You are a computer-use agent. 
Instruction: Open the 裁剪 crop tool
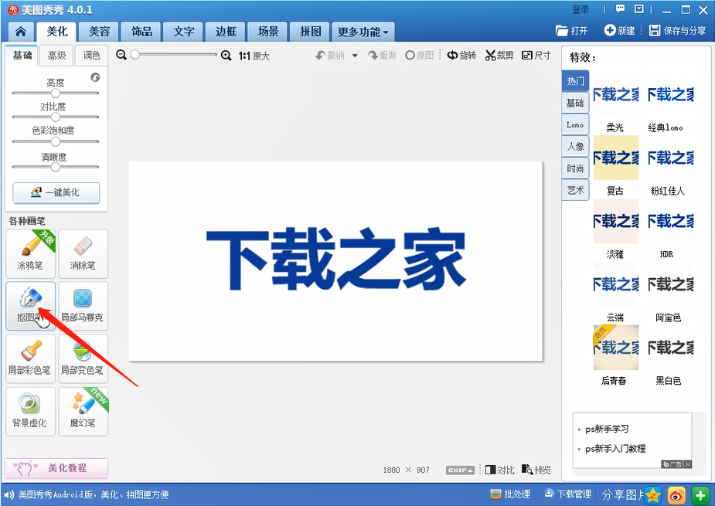point(498,55)
